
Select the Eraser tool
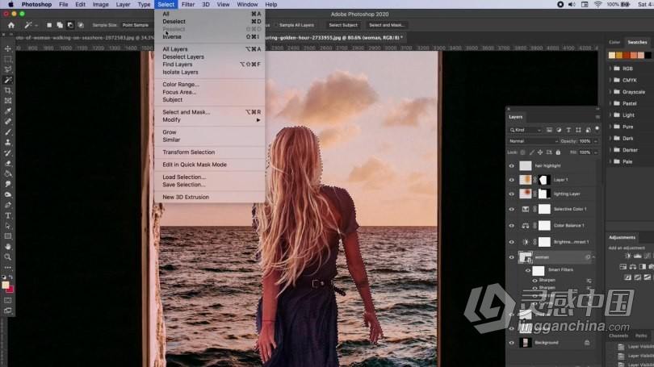[x=8, y=163]
